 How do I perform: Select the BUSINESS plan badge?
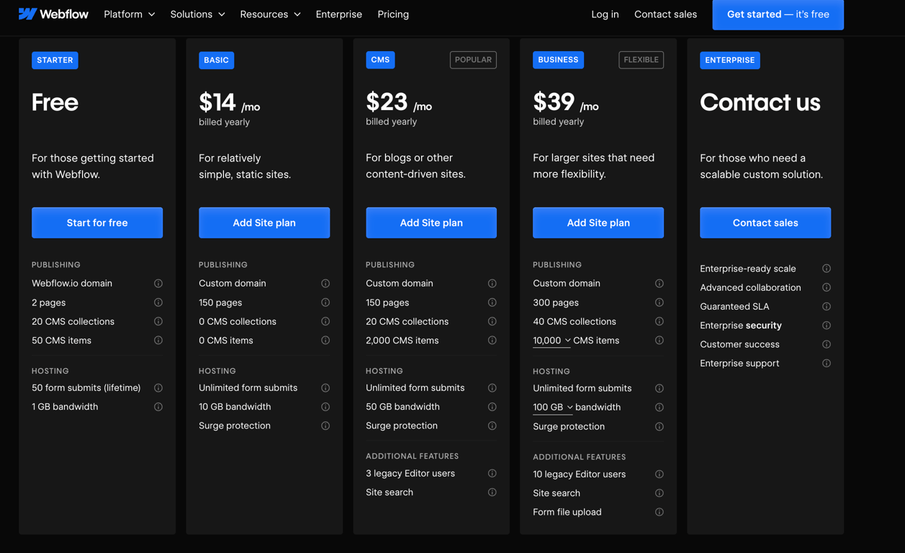click(558, 60)
